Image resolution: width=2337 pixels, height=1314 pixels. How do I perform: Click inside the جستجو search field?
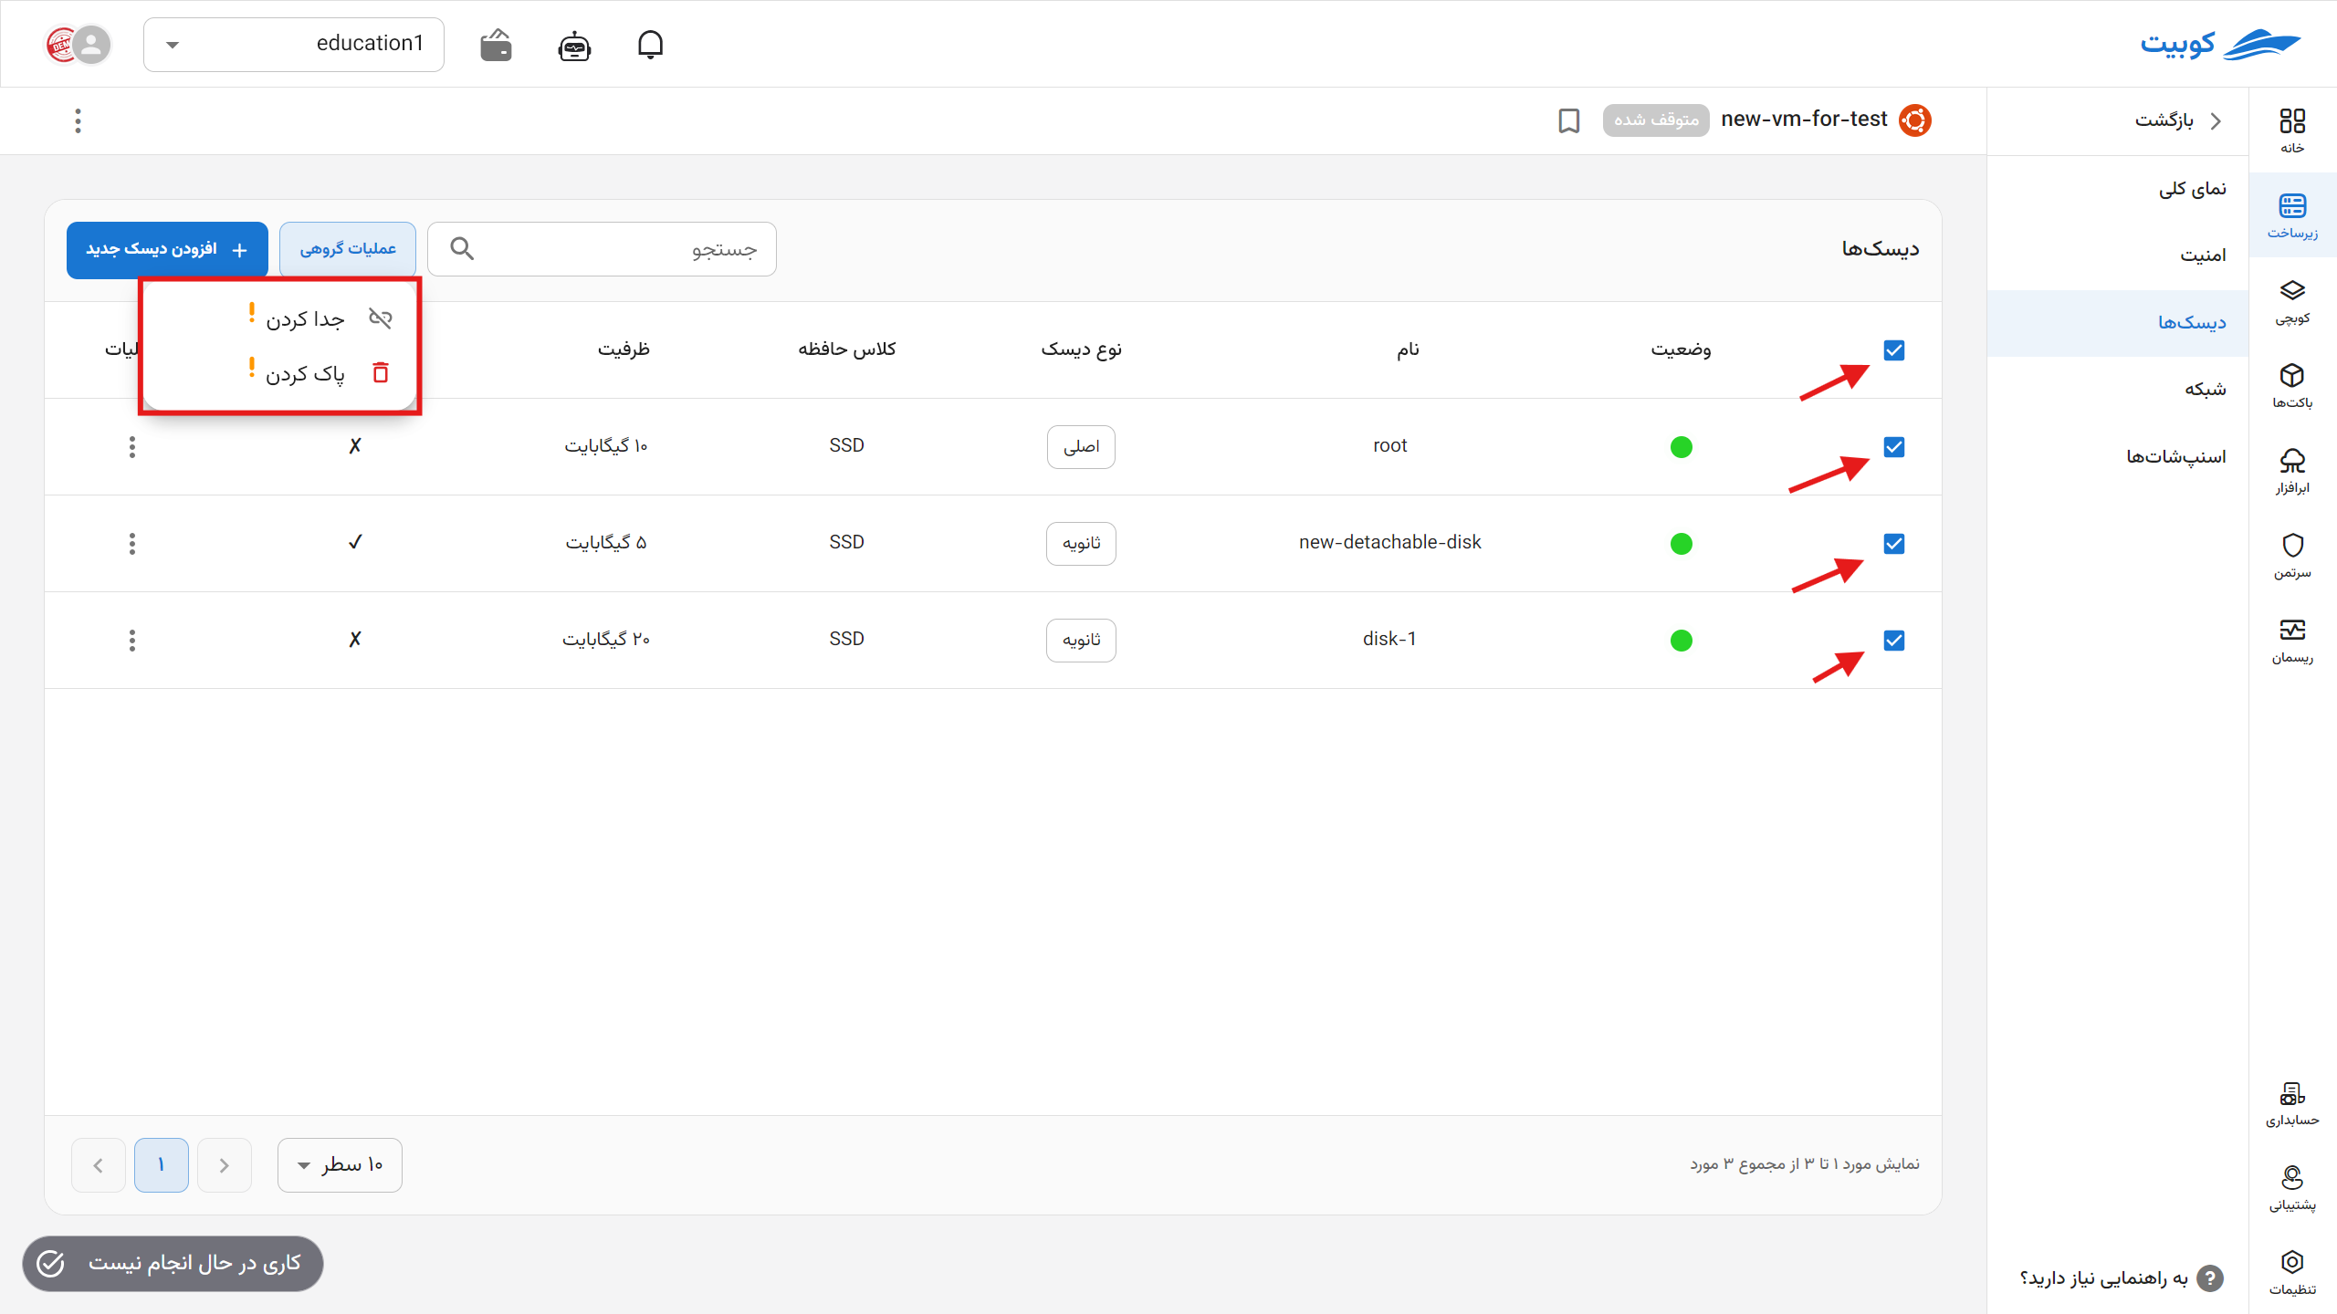coord(603,248)
